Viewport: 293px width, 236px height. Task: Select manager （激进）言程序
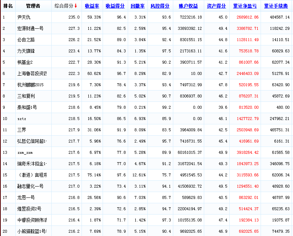pos(32,175)
